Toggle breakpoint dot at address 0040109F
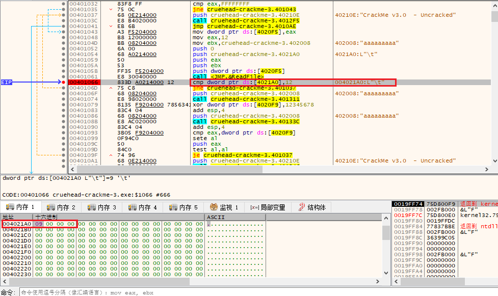Screen dimensions: 498x296 [x=64, y=155]
